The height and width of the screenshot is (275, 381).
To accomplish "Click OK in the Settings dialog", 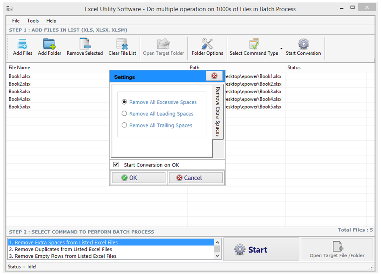I will tap(139, 178).
